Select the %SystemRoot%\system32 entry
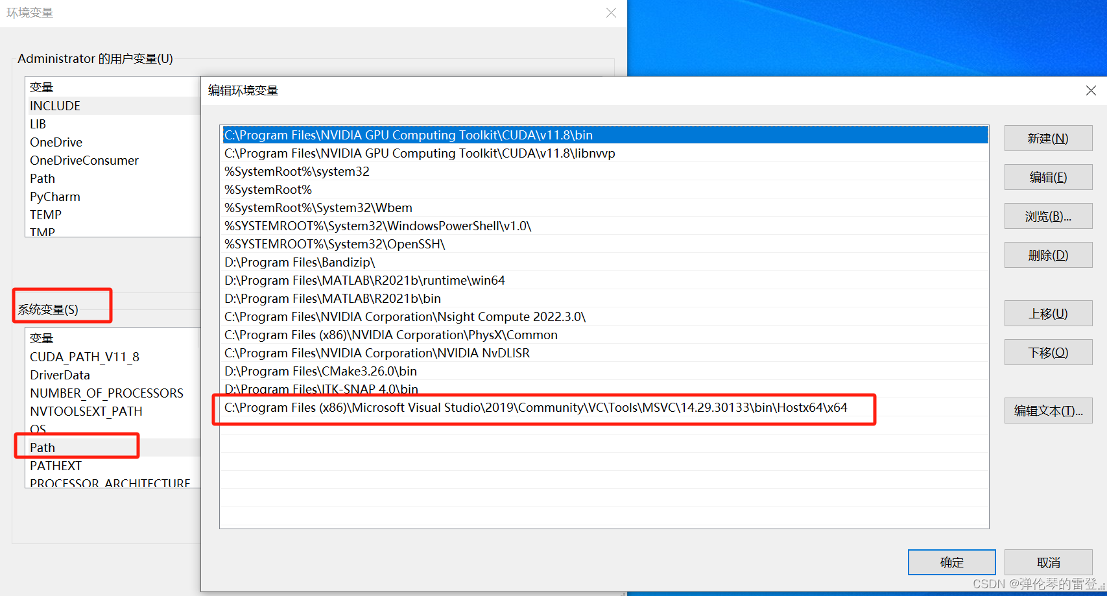The height and width of the screenshot is (596, 1107). [605, 171]
